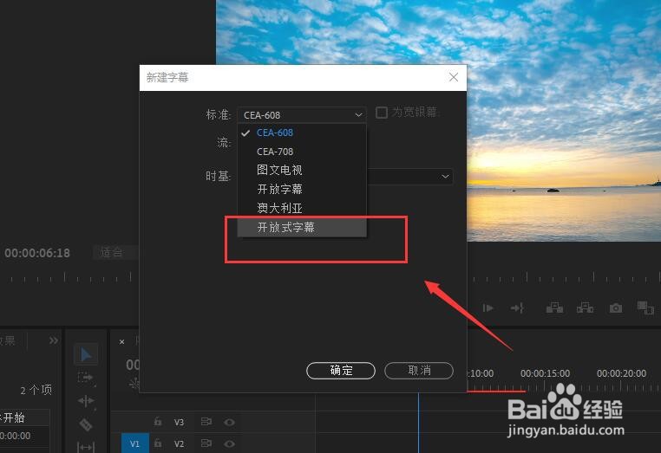661x453 pixels.
Task: Click the timeline snap icon below timecode
Action: pos(134,384)
